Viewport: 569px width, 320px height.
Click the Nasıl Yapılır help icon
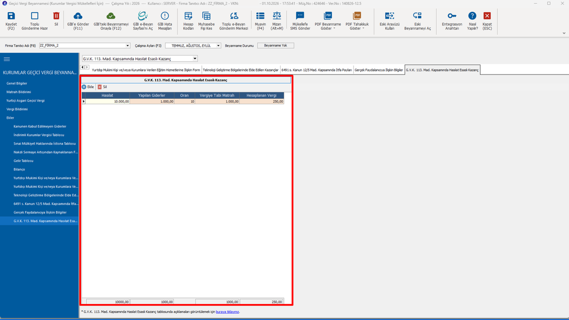(472, 16)
